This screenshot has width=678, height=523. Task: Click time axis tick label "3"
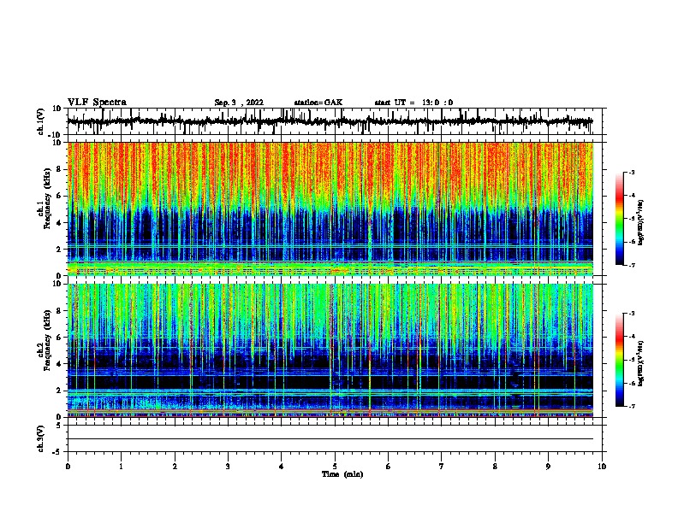click(x=228, y=467)
